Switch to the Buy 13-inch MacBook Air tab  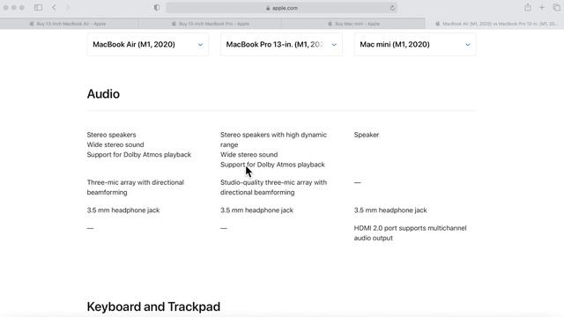tap(69, 24)
